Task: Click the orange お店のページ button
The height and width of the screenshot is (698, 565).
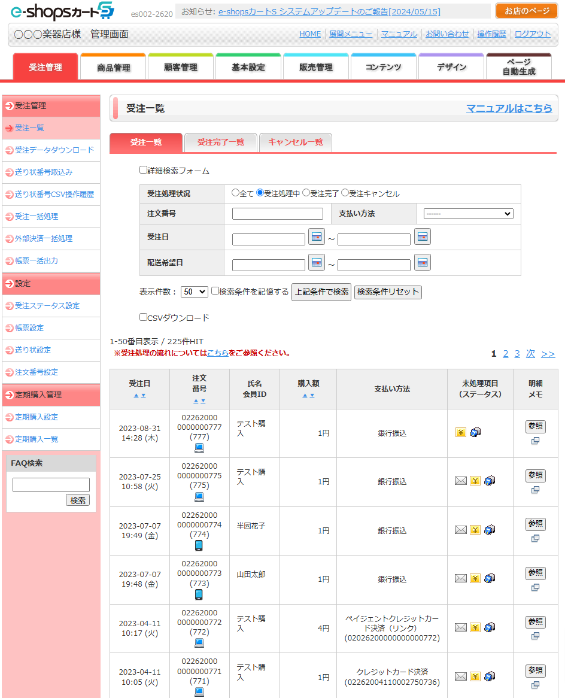Action: tap(526, 11)
